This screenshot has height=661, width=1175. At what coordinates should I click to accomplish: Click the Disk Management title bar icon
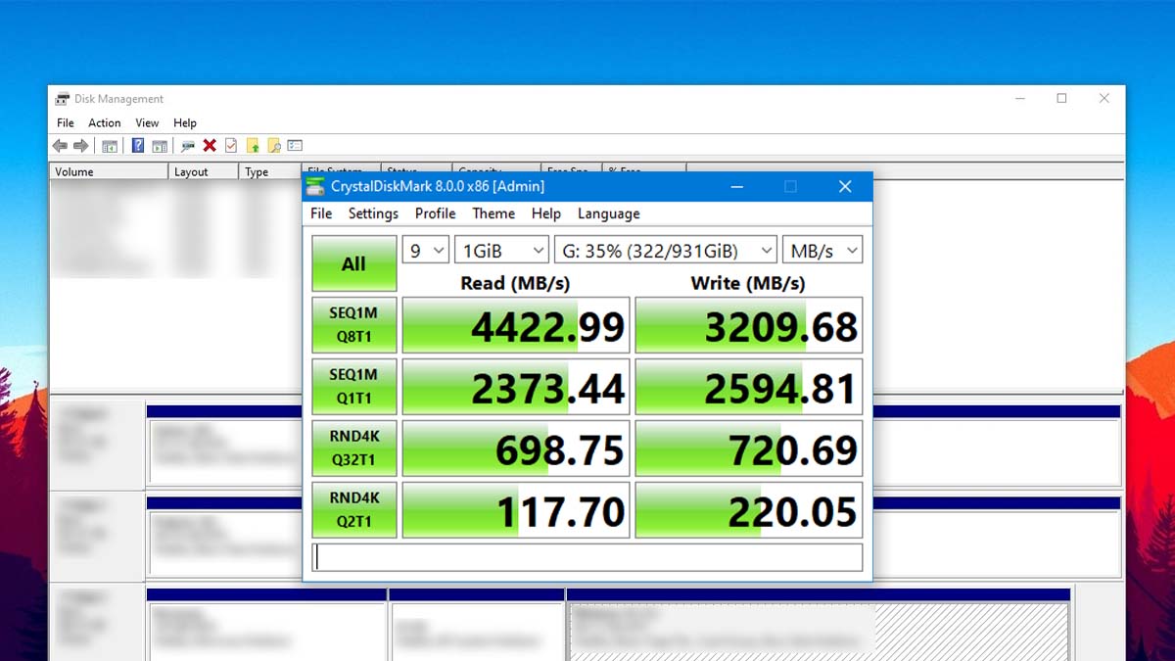(63, 99)
